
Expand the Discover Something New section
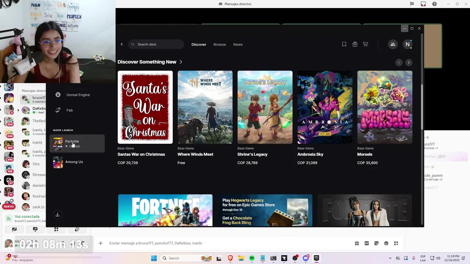(x=150, y=62)
